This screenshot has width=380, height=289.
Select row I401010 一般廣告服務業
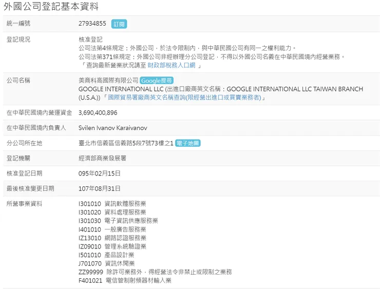click(112, 229)
